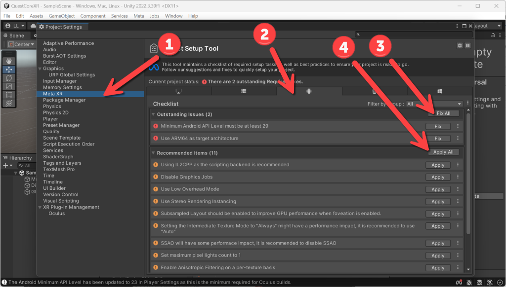
Task: Open Setup Tool settings gear icon
Action: [x=460, y=46]
